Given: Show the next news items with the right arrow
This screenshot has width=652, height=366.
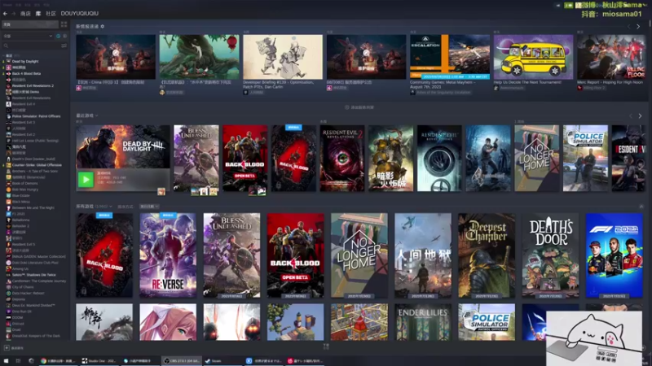Looking at the screenshot, I should point(638,27).
